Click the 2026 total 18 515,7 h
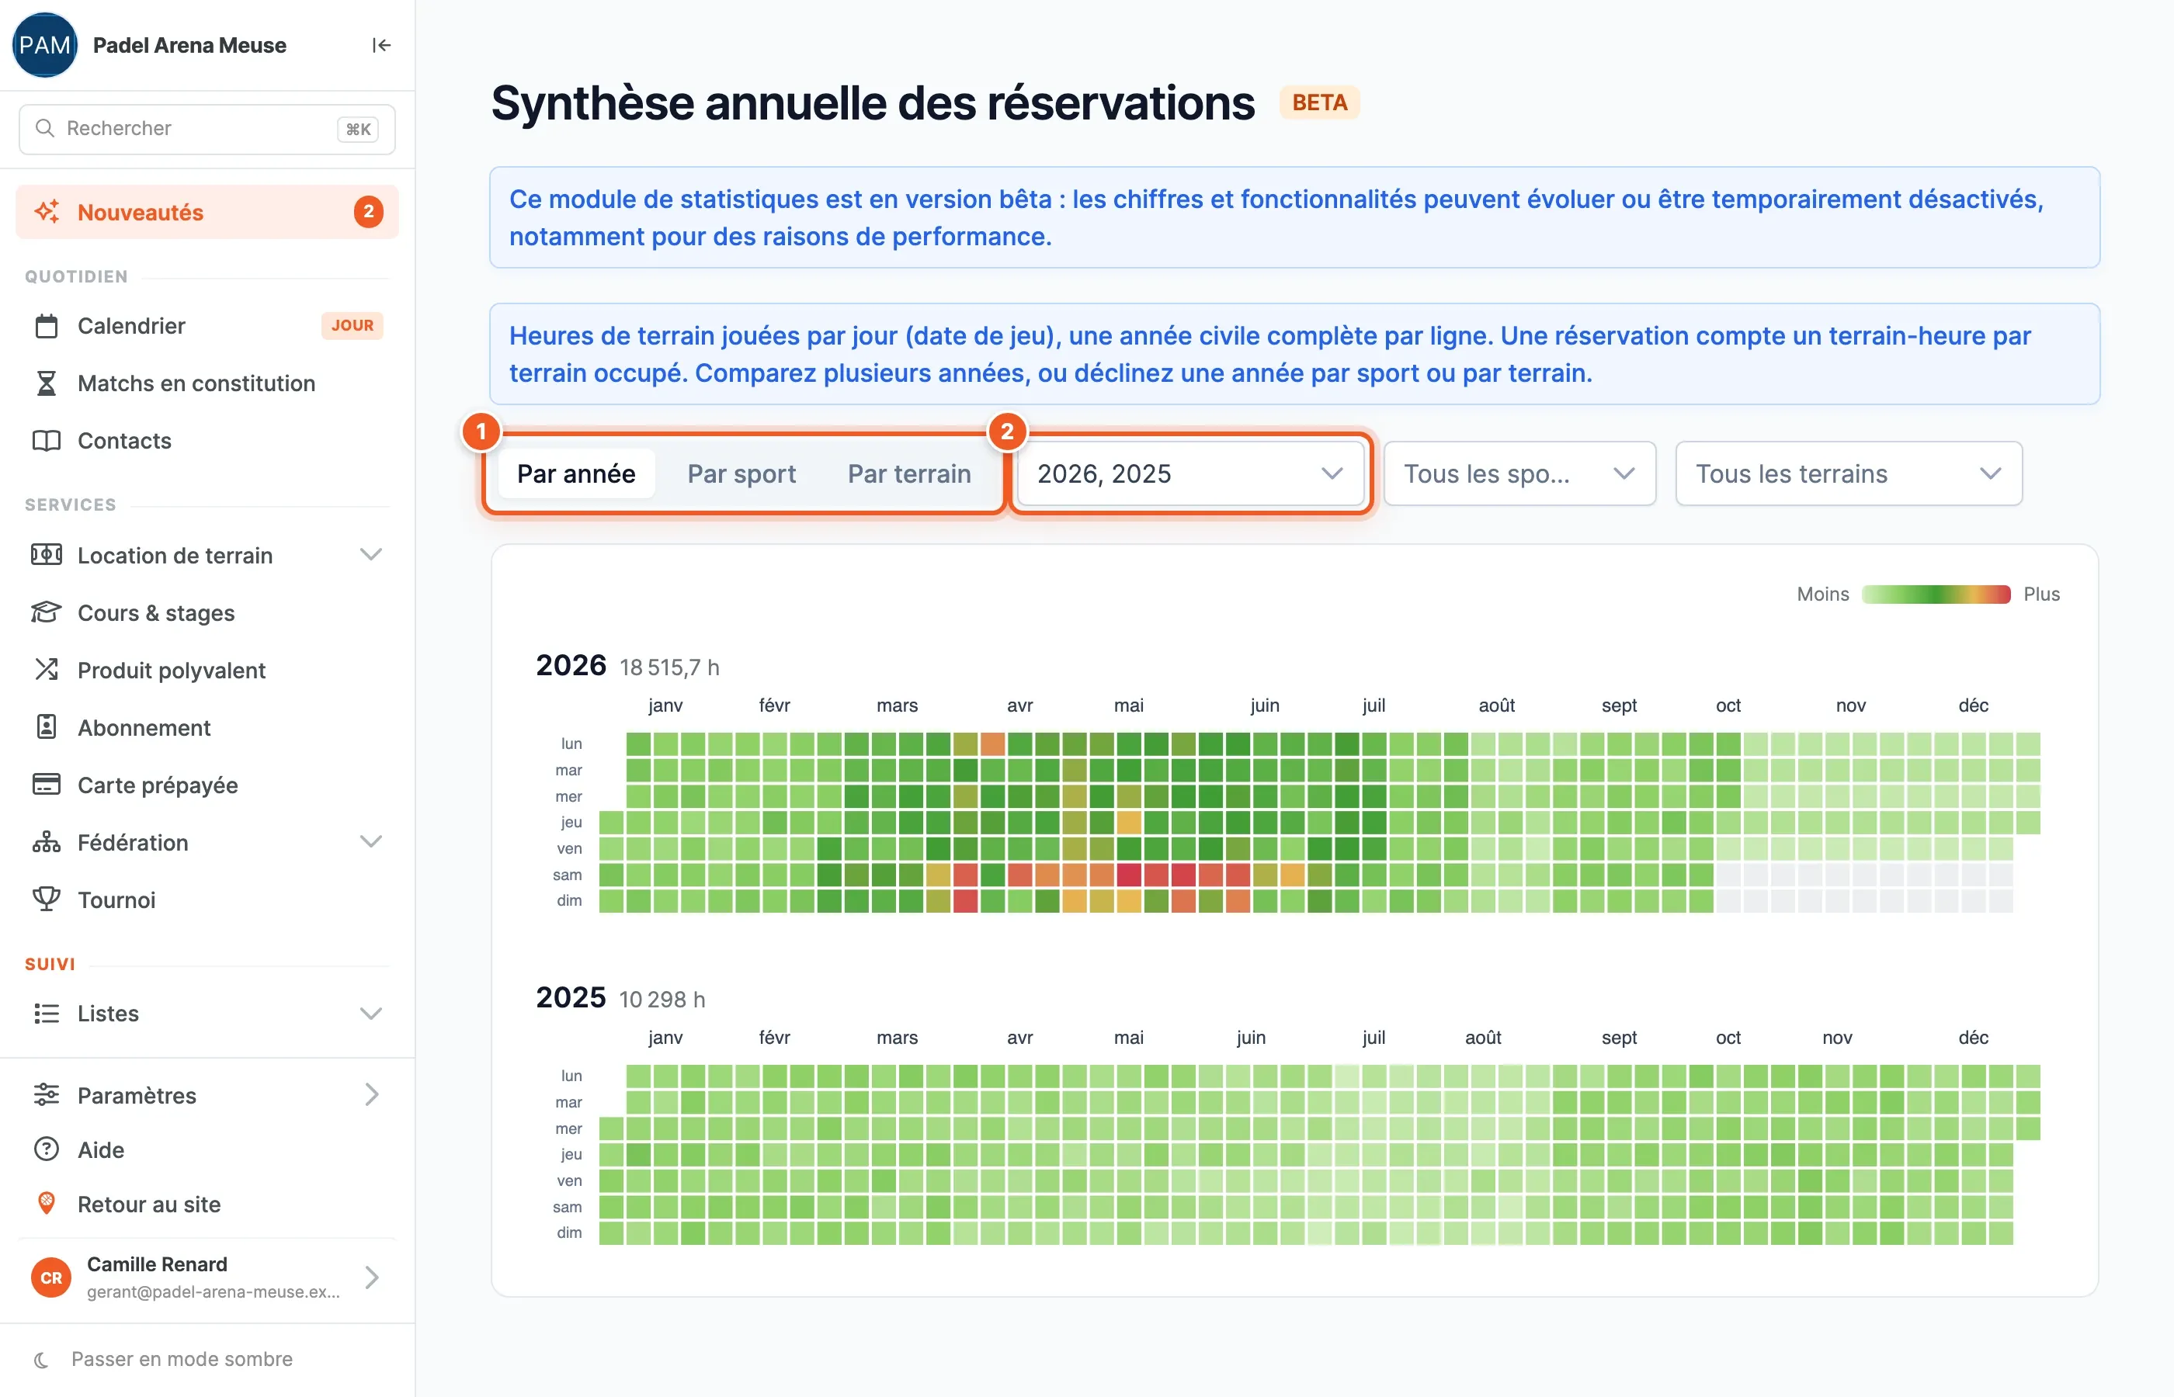Image resolution: width=2174 pixels, height=1397 pixels. (669, 667)
